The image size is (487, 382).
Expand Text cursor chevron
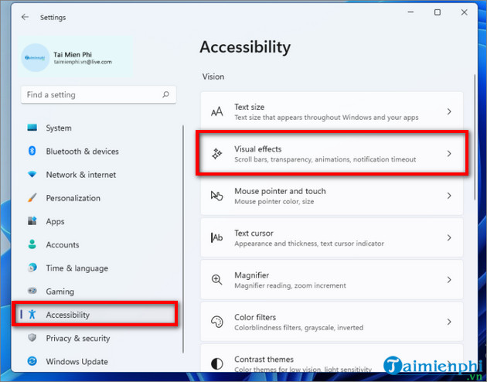(449, 237)
